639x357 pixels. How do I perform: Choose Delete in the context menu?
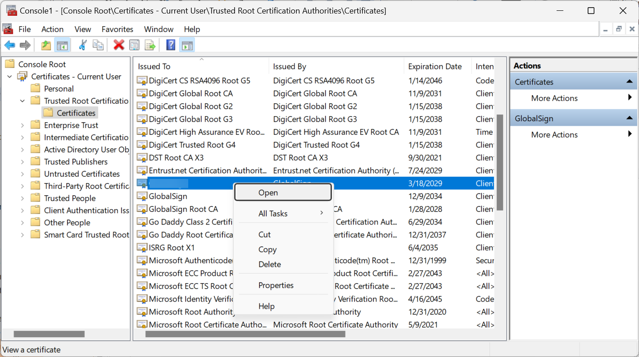click(283, 265)
